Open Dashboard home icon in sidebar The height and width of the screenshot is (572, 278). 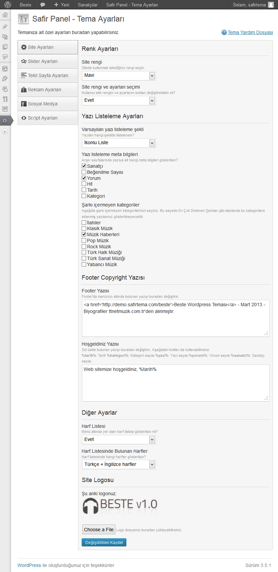[x=5, y=15]
